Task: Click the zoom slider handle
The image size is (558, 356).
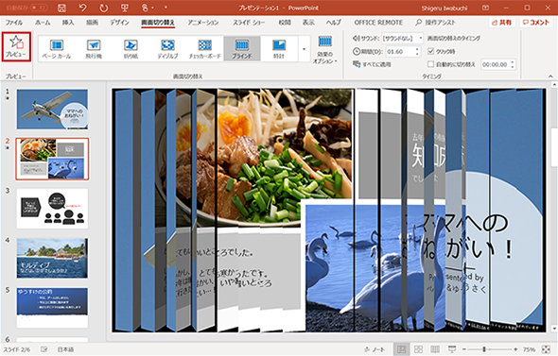Action: click(484, 349)
